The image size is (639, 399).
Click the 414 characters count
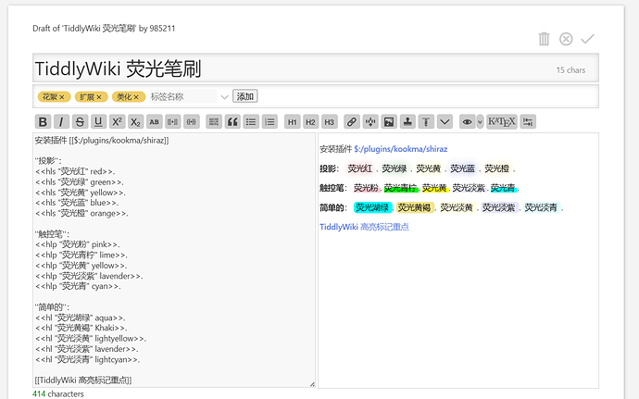pos(57,394)
